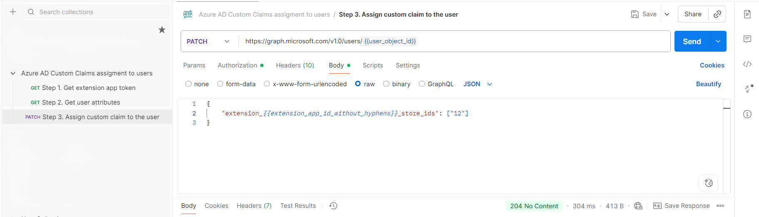Click the star icon in sidebar
Viewport: 759px width, 217px height.
click(x=162, y=30)
